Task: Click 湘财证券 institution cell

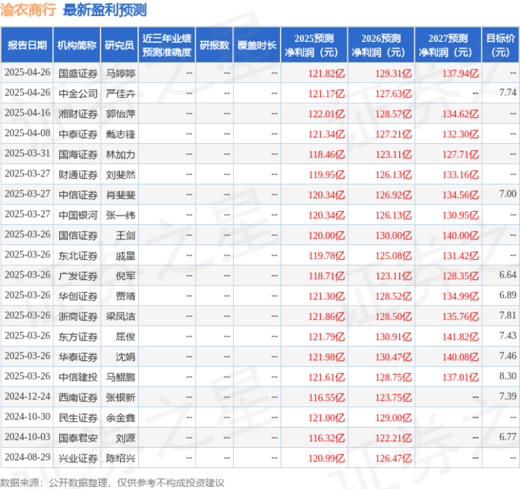Action: [78, 114]
